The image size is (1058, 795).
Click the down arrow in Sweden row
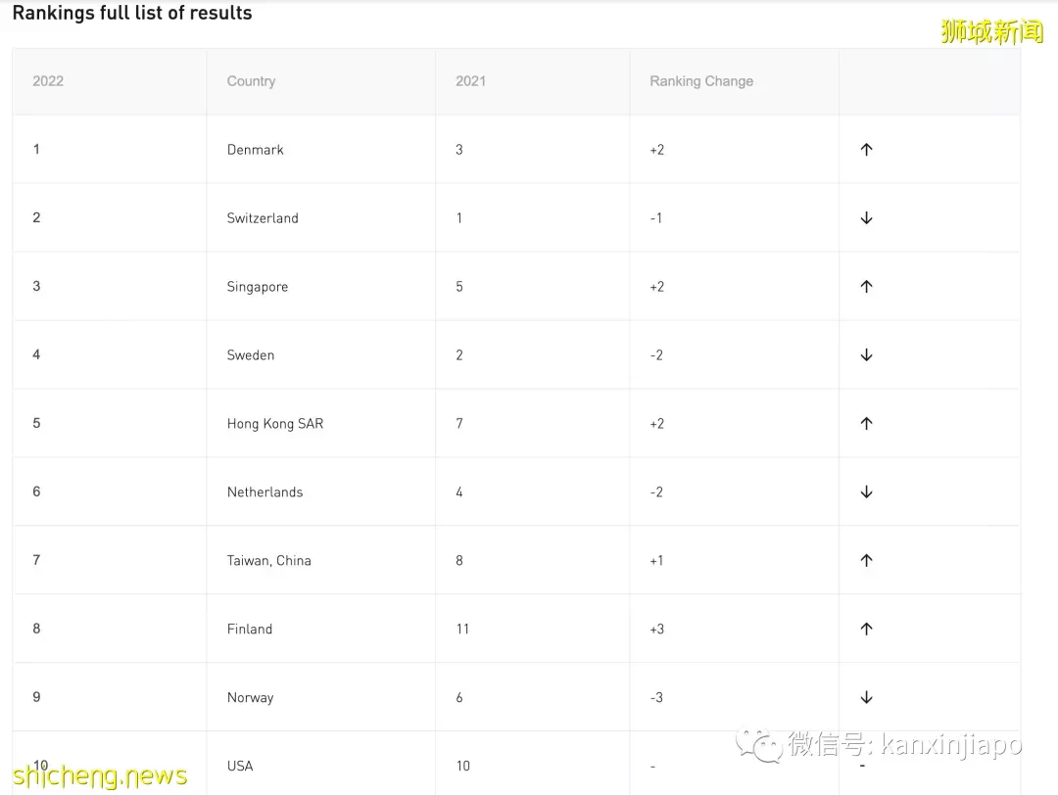click(x=866, y=354)
